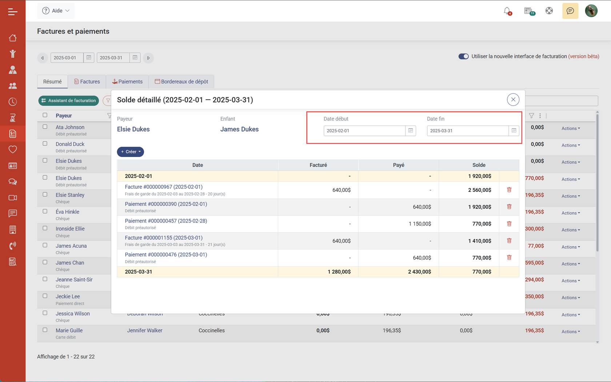The width and height of the screenshot is (611, 382).
Task: Click the Date début input field
Action: 364,131
